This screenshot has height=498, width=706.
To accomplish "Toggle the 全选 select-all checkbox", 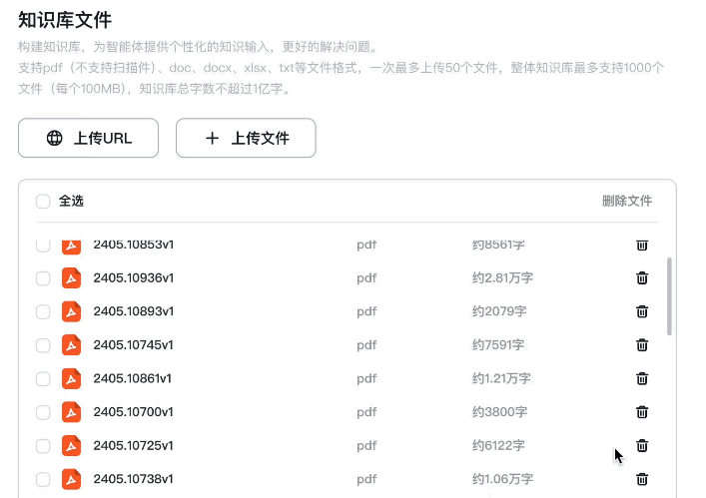I will pyautogui.click(x=43, y=202).
